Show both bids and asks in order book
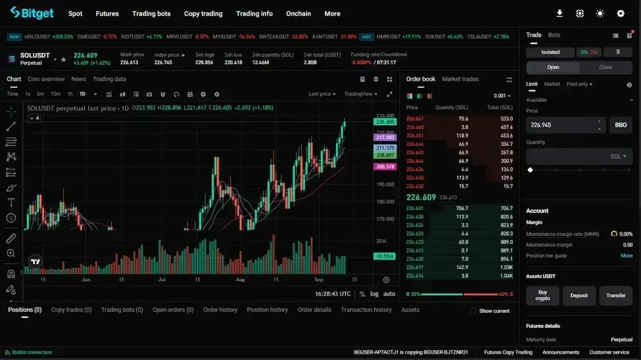Viewport: 641px width, 360px height. (410, 96)
